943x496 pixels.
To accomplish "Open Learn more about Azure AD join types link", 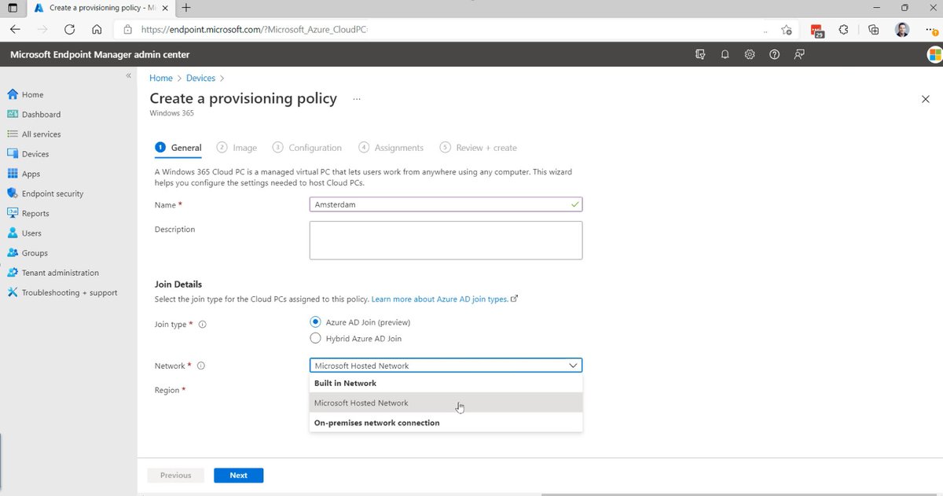I will point(440,299).
